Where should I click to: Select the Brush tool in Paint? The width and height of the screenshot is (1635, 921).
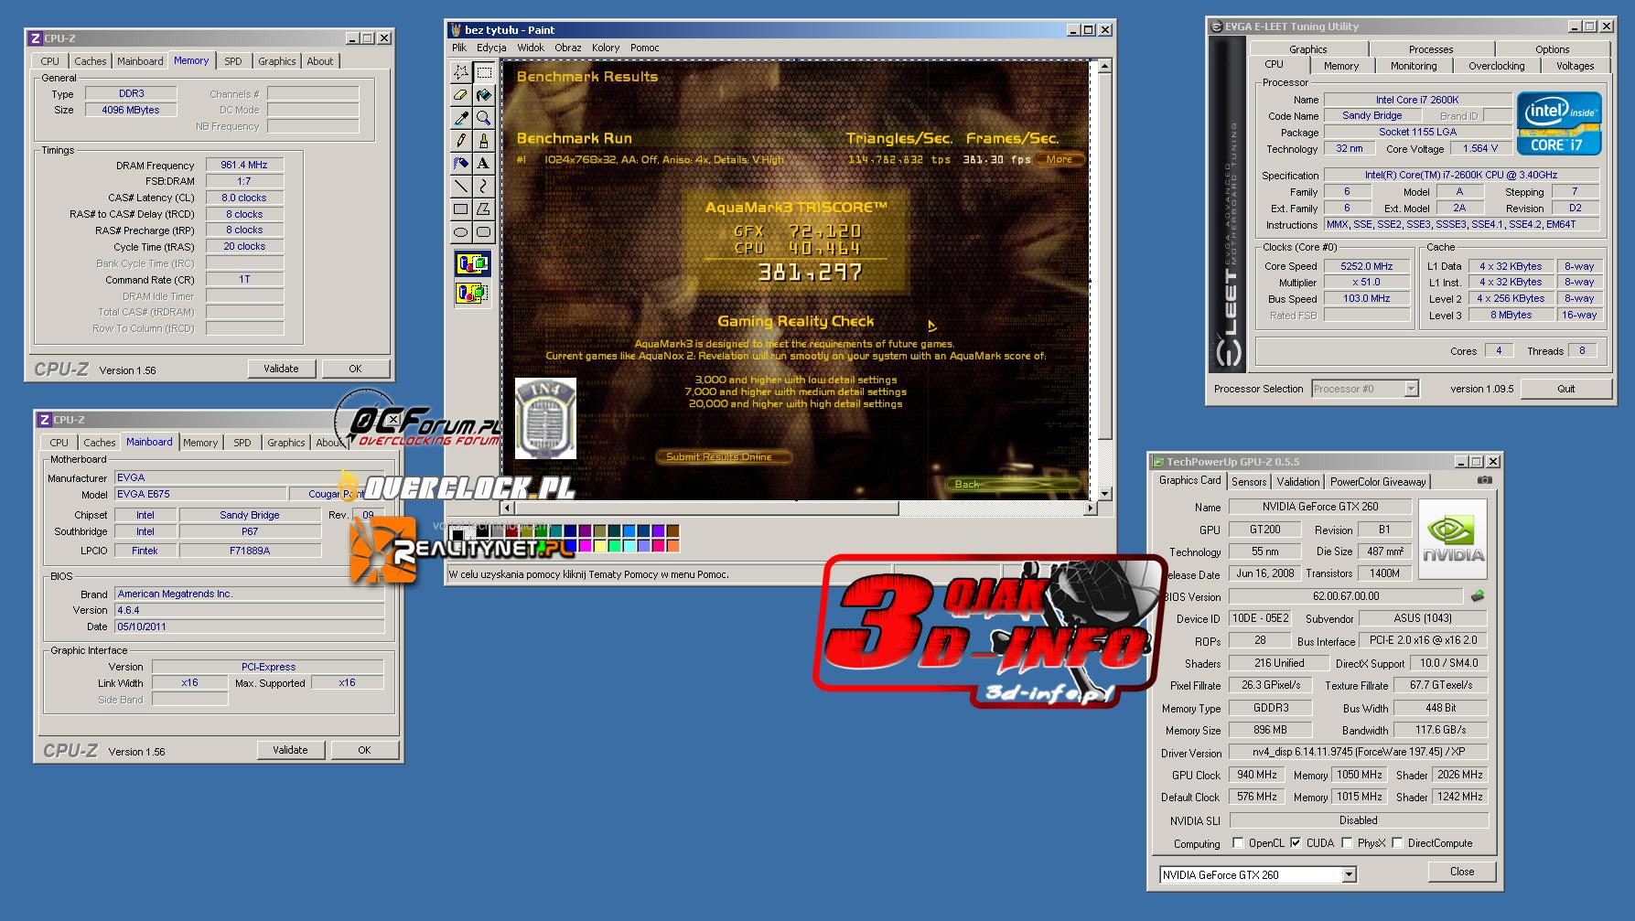pyautogui.click(x=484, y=140)
